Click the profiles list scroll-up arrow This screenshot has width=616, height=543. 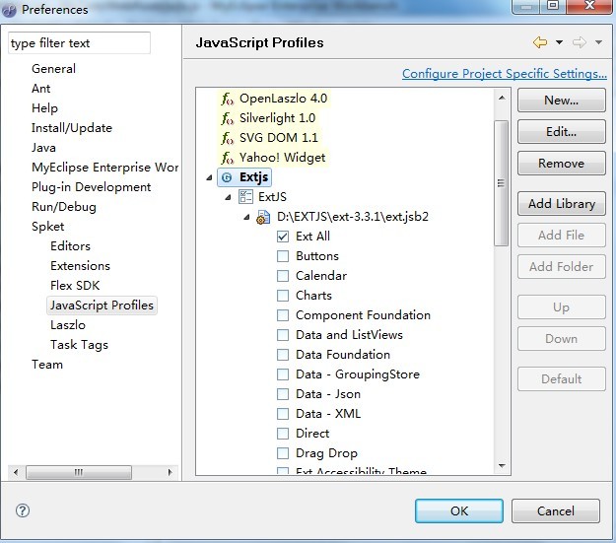[502, 98]
